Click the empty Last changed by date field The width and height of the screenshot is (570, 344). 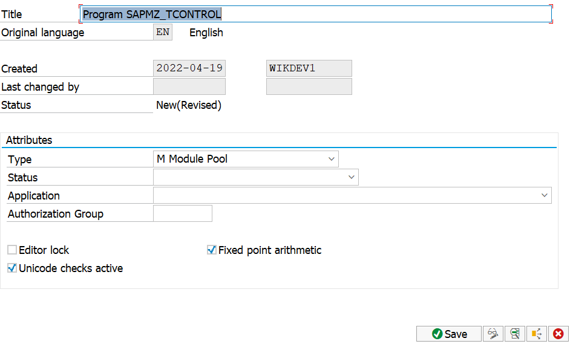pyautogui.click(x=189, y=86)
